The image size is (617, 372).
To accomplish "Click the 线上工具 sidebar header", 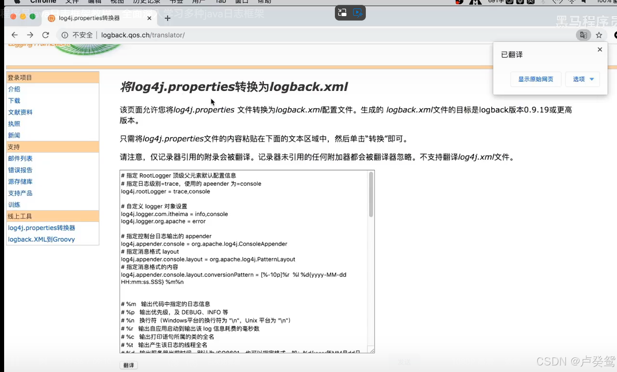I will (53, 216).
